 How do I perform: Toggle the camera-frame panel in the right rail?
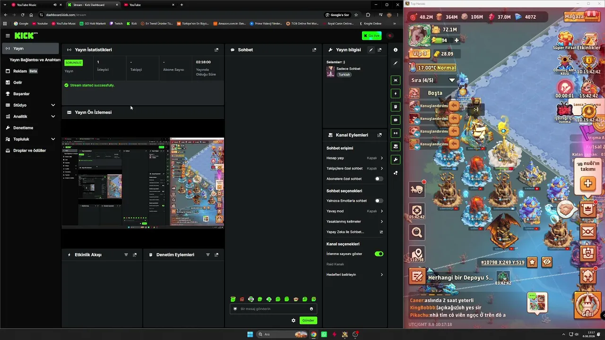396,80
